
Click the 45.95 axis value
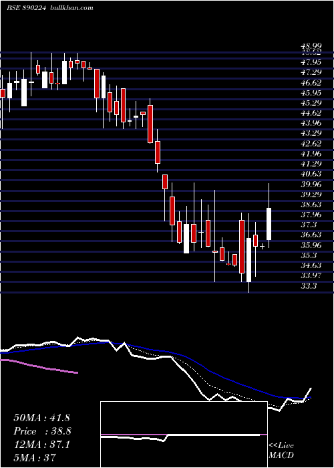[x=311, y=92]
